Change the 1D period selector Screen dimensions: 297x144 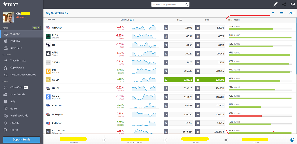(132, 20)
